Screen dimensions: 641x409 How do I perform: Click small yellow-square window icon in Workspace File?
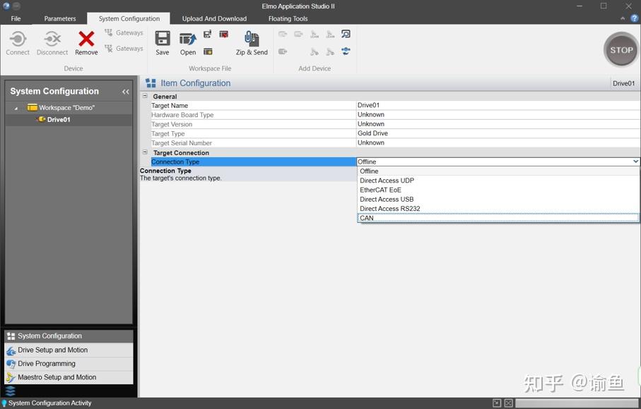pos(208,51)
